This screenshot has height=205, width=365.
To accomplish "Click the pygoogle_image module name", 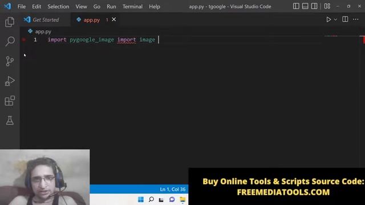I will point(92,40).
